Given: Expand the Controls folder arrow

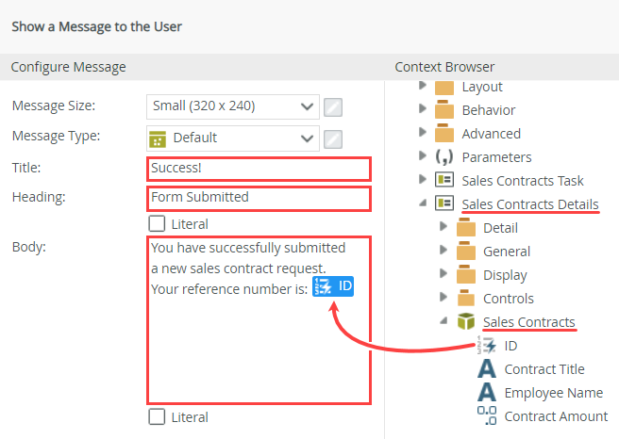Looking at the screenshot, I should (x=443, y=297).
